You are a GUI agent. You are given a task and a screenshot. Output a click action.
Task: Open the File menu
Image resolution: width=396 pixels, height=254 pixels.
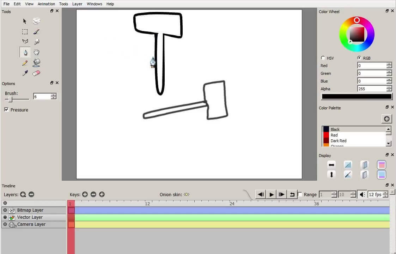pyautogui.click(x=7, y=4)
